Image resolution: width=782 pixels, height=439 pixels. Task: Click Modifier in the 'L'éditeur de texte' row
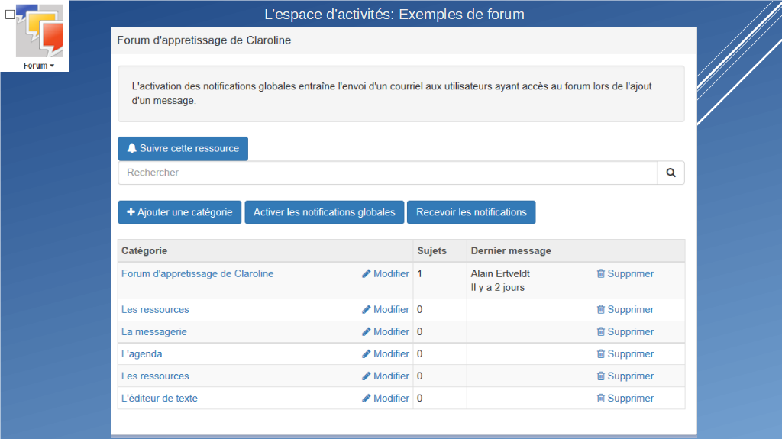point(386,398)
